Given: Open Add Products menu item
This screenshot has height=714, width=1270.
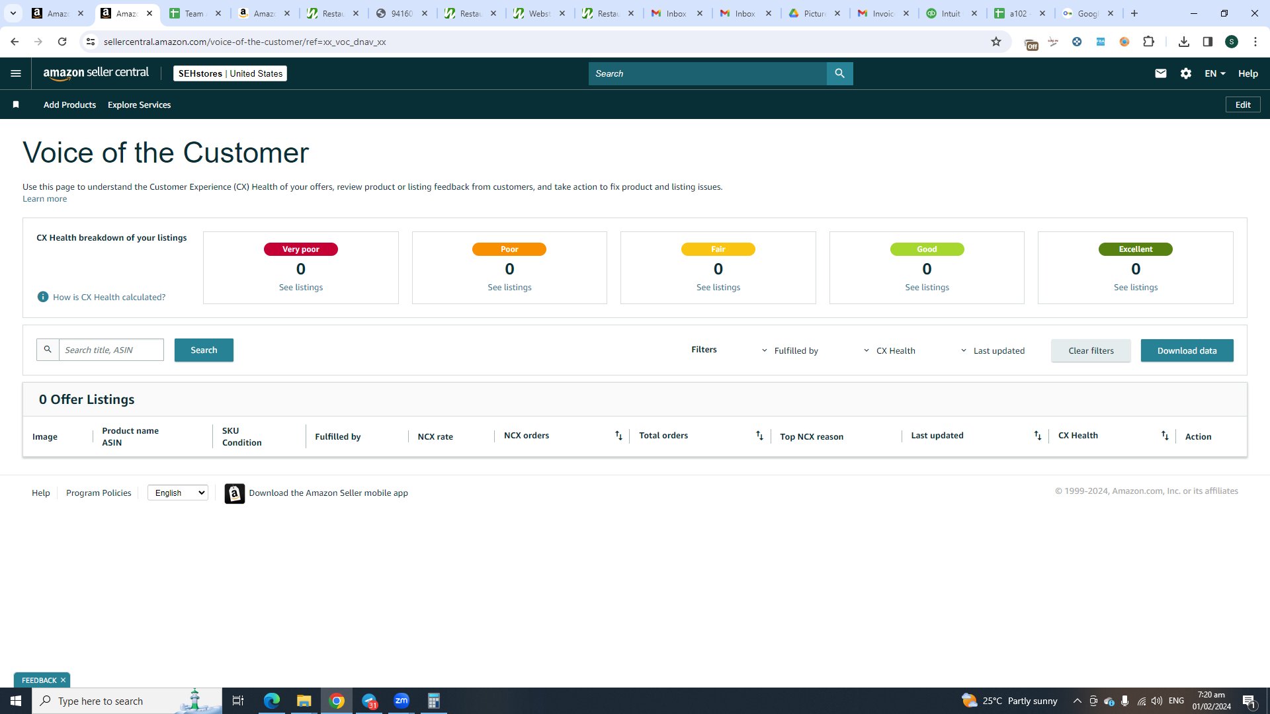Looking at the screenshot, I should tap(69, 104).
